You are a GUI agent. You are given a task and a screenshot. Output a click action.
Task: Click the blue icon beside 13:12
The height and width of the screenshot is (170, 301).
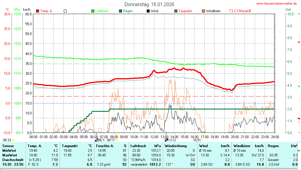166,140
